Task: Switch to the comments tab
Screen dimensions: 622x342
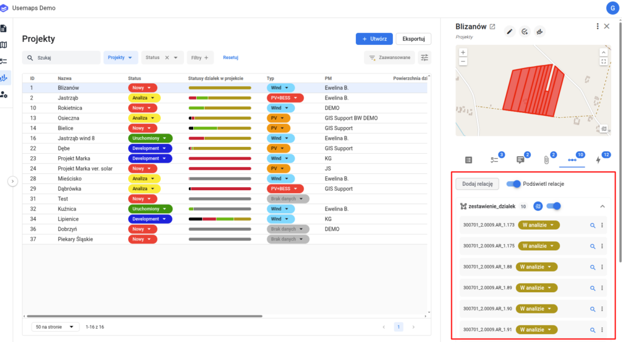Action: [x=520, y=160]
